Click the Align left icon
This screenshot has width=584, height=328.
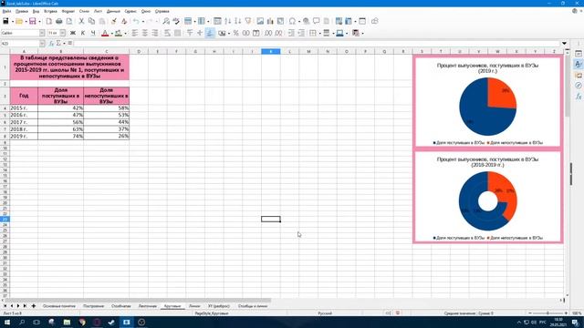[x=135, y=33]
